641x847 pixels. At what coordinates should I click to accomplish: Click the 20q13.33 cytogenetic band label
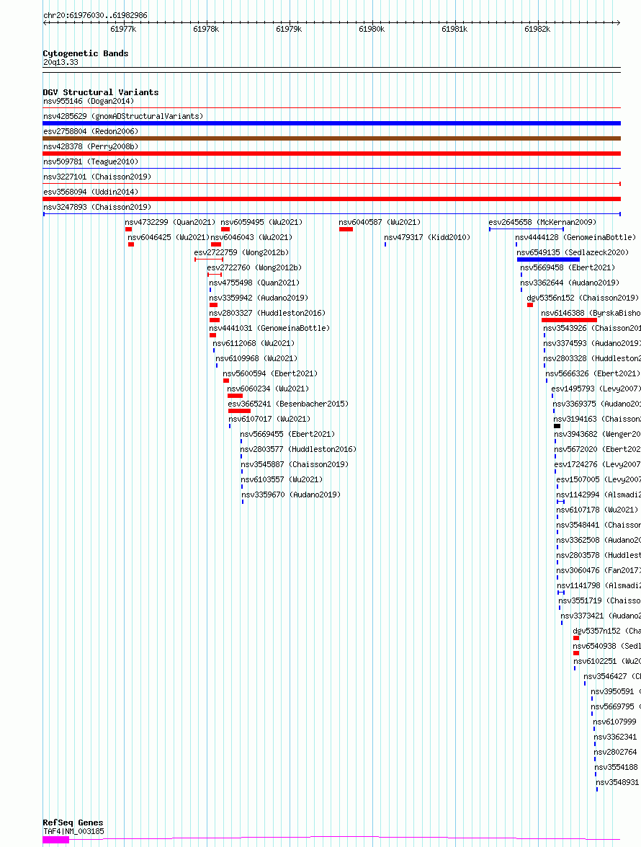click(60, 62)
